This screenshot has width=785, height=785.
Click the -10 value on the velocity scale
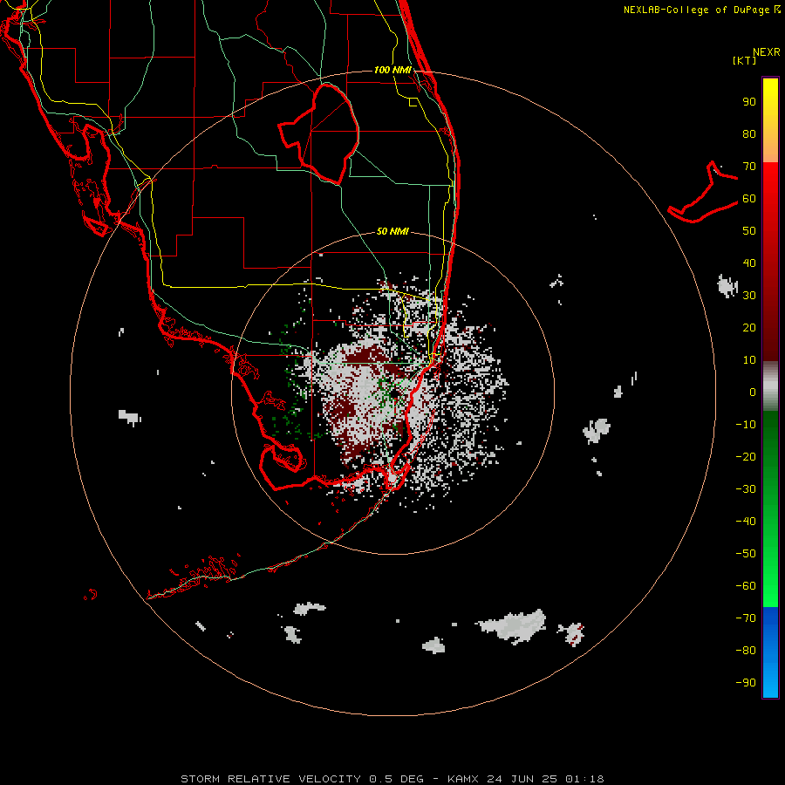[746, 425]
